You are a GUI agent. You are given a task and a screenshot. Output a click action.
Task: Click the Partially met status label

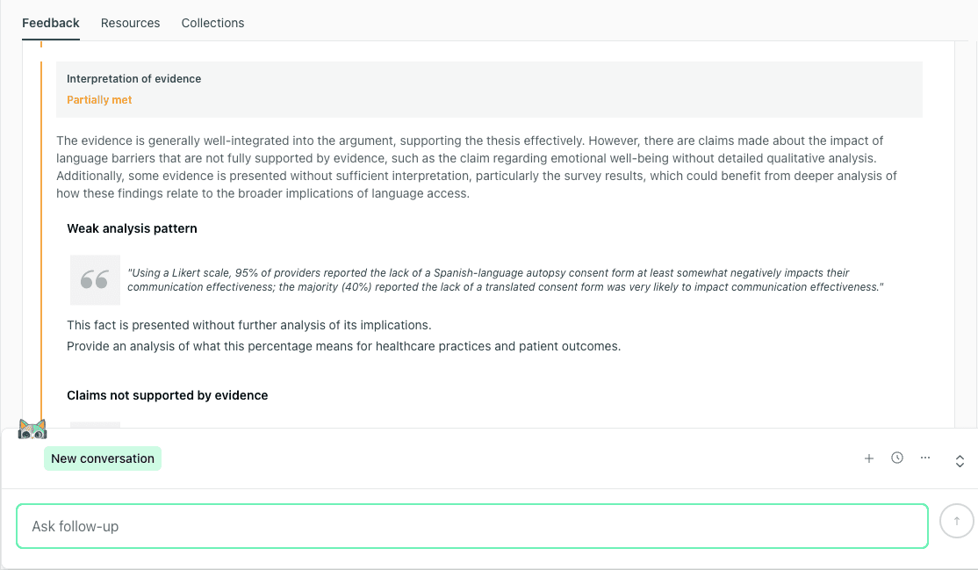pyautogui.click(x=99, y=99)
